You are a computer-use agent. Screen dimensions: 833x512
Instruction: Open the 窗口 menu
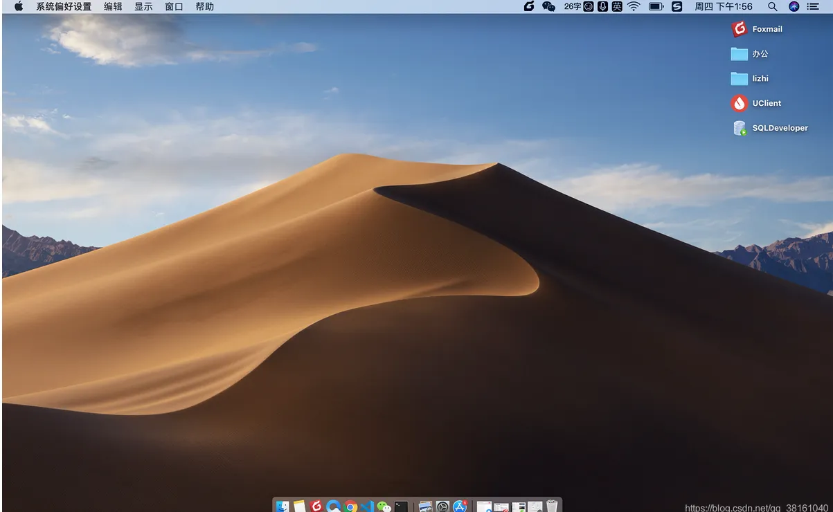(174, 6)
